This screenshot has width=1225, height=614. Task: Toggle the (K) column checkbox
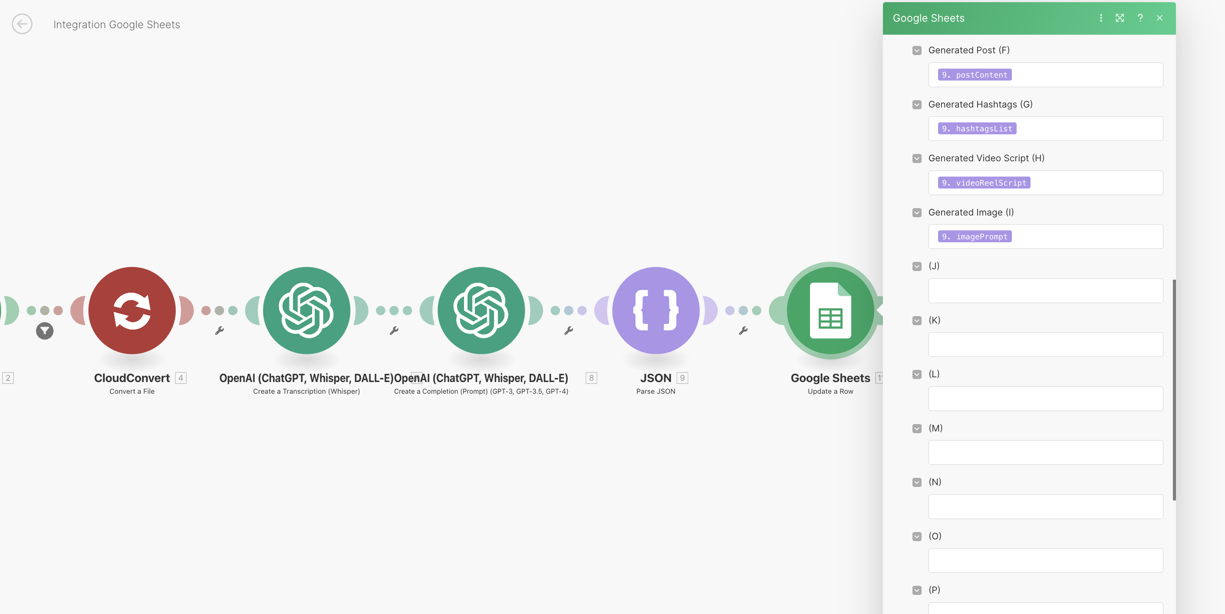pyautogui.click(x=917, y=320)
